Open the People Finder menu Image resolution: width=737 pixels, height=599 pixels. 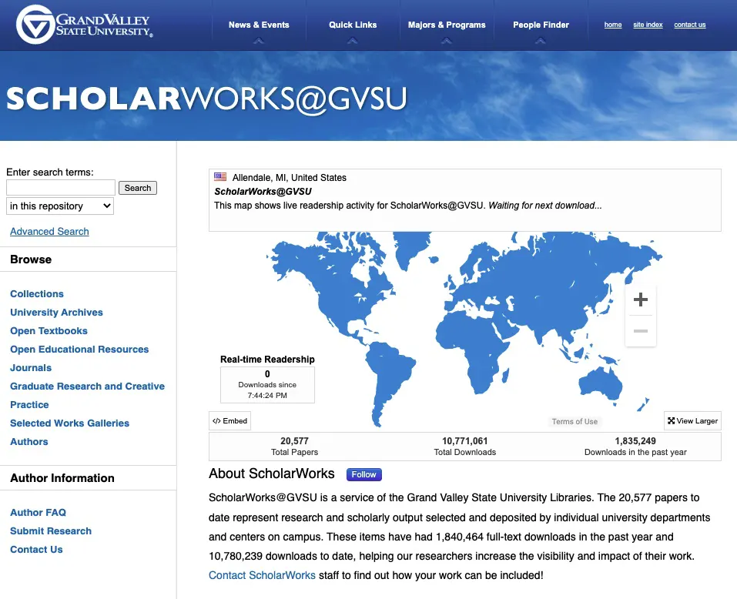coord(541,25)
